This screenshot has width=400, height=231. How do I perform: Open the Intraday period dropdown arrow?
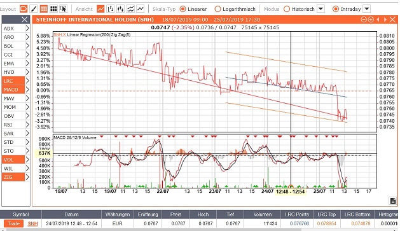coord(366,9)
